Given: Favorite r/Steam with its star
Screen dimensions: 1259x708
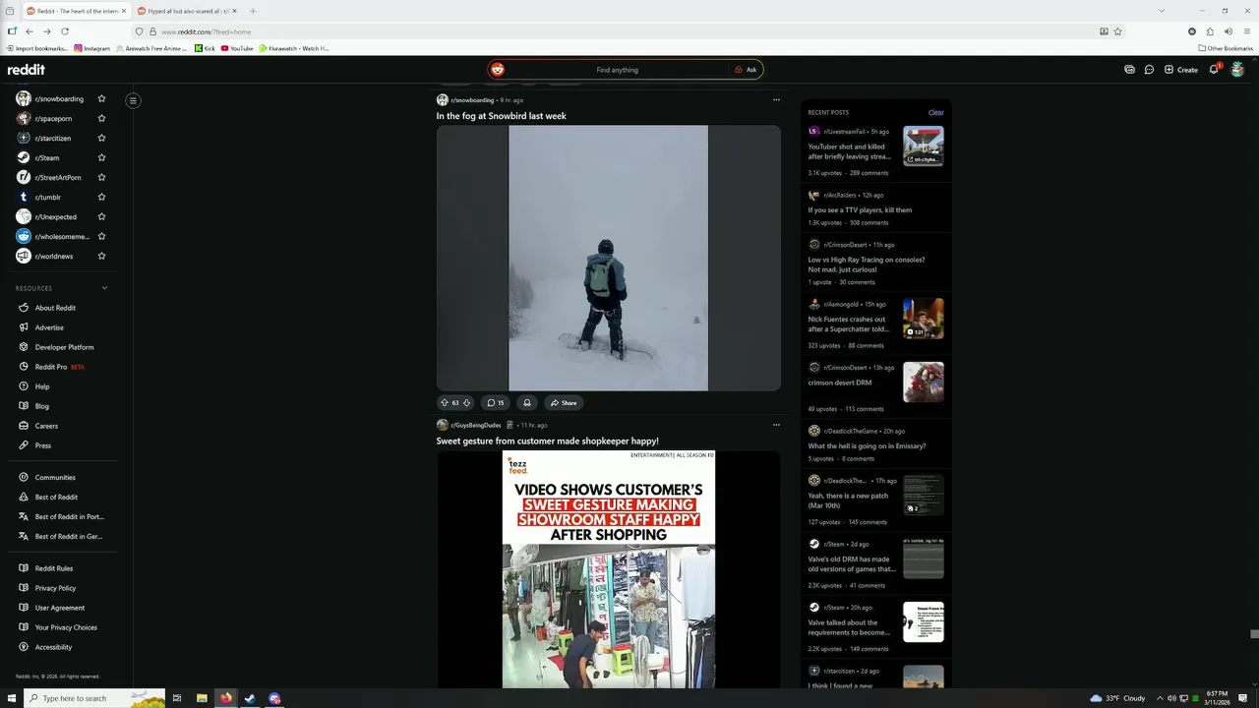Looking at the screenshot, I should [x=101, y=158].
